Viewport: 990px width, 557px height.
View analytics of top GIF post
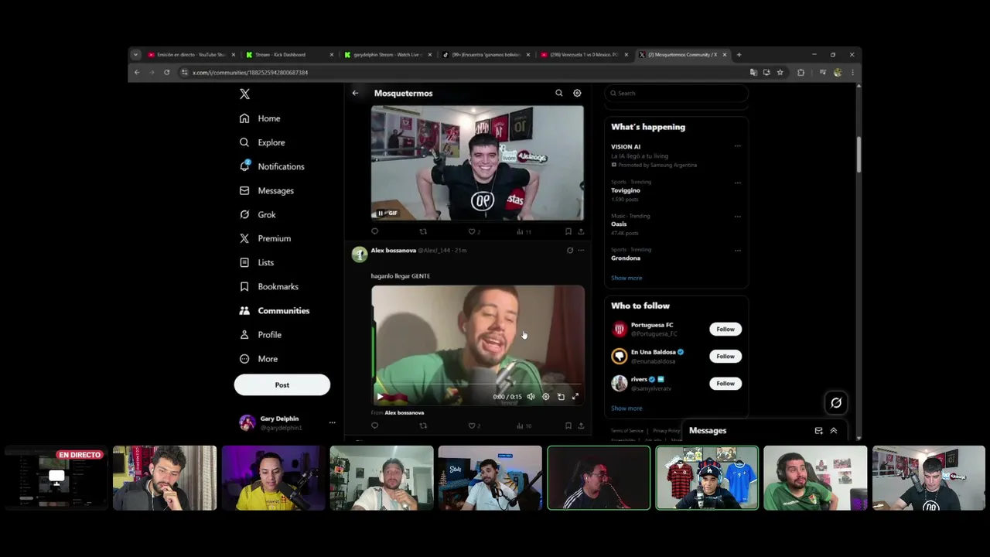[x=524, y=231]
